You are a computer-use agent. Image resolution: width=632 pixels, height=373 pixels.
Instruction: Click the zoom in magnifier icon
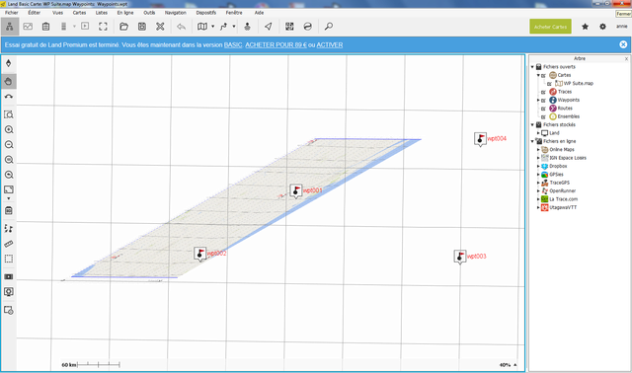[x=9, y=129]
